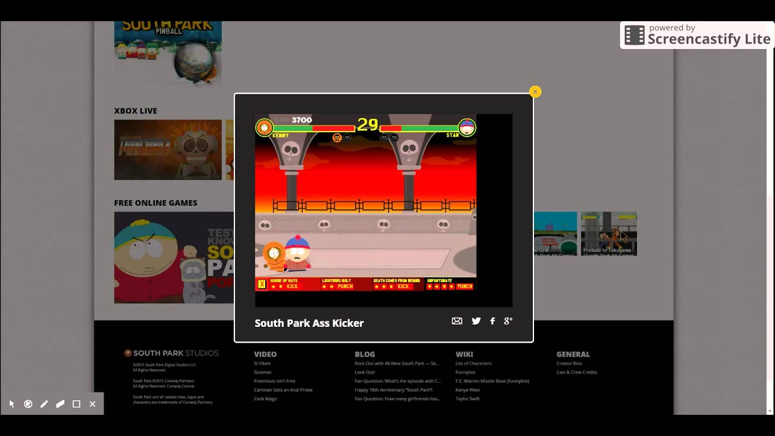Select the Screencastify mouse pointer tool
The image size is (775, 436).
pos(12,404)
